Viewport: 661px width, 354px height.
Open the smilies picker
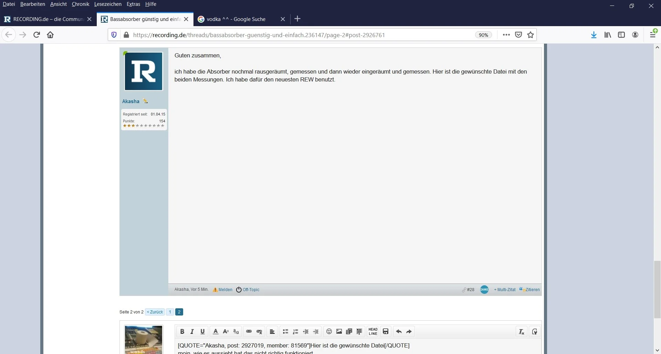329,332
